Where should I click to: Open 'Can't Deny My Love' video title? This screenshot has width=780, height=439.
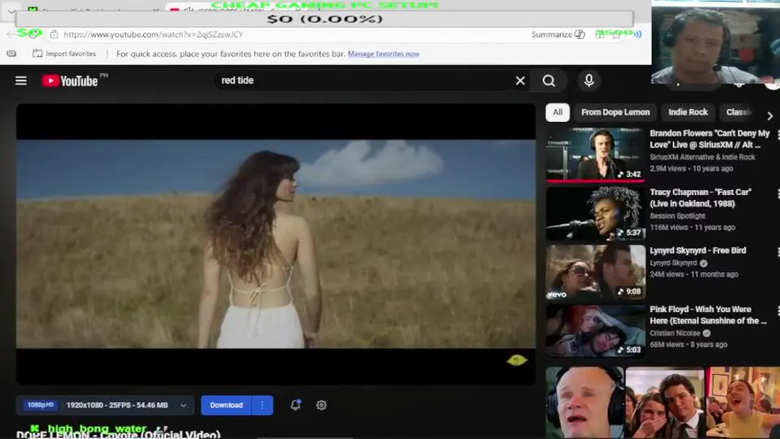tap(710, 139)
